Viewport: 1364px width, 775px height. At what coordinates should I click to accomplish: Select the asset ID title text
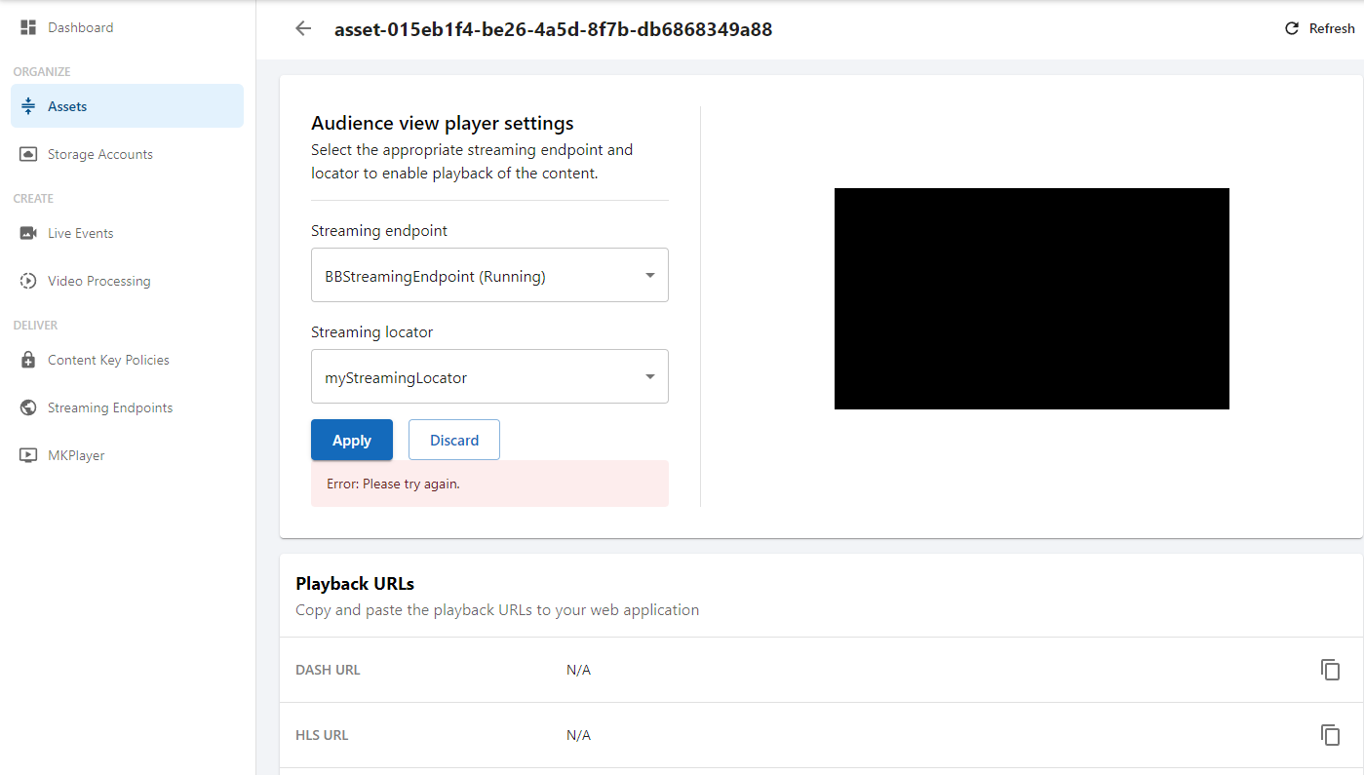[553, 29]
